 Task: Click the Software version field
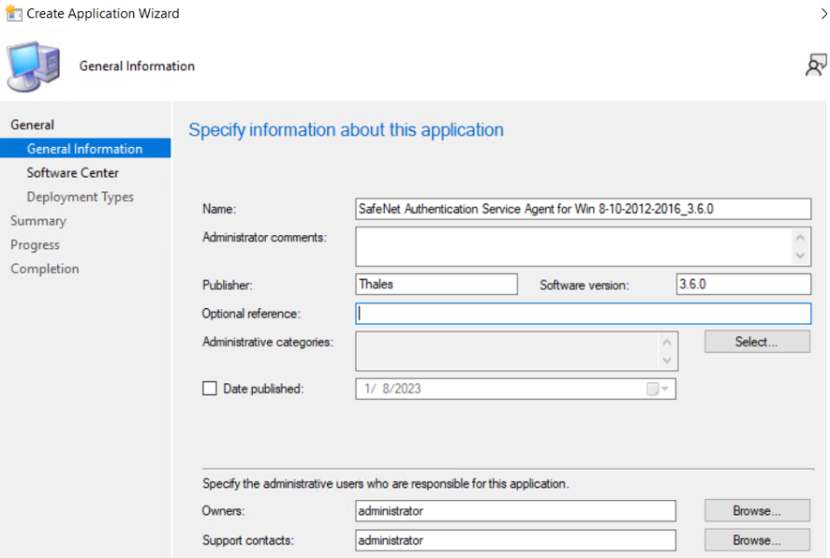pyautogui.click(x=743, y=285)
